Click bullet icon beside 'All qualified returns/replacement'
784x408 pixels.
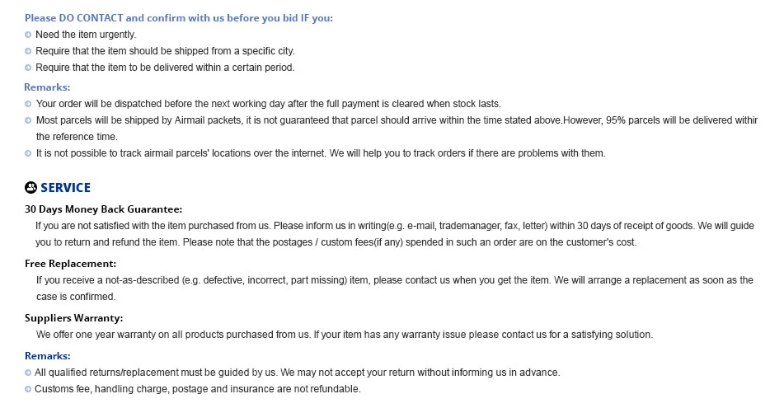pos(28,373)
